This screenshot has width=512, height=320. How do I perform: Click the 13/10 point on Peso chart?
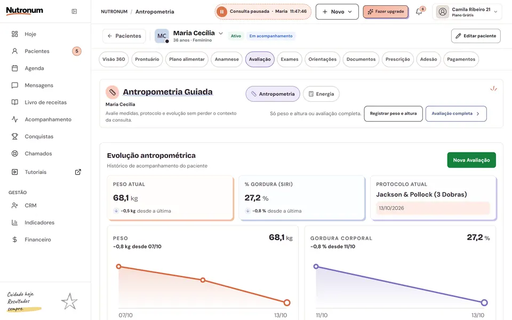pos(287,303)
